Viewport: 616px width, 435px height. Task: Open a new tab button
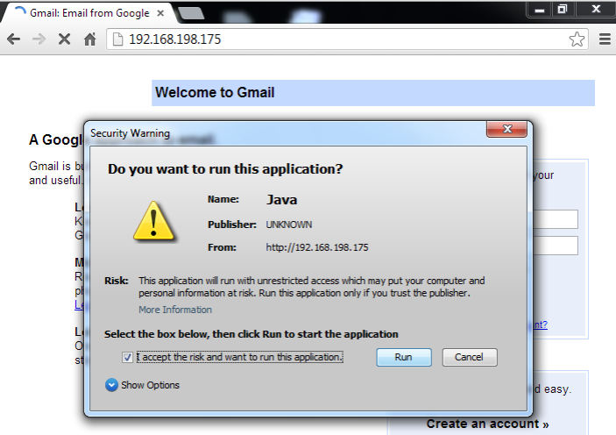[x=191, y=13]
